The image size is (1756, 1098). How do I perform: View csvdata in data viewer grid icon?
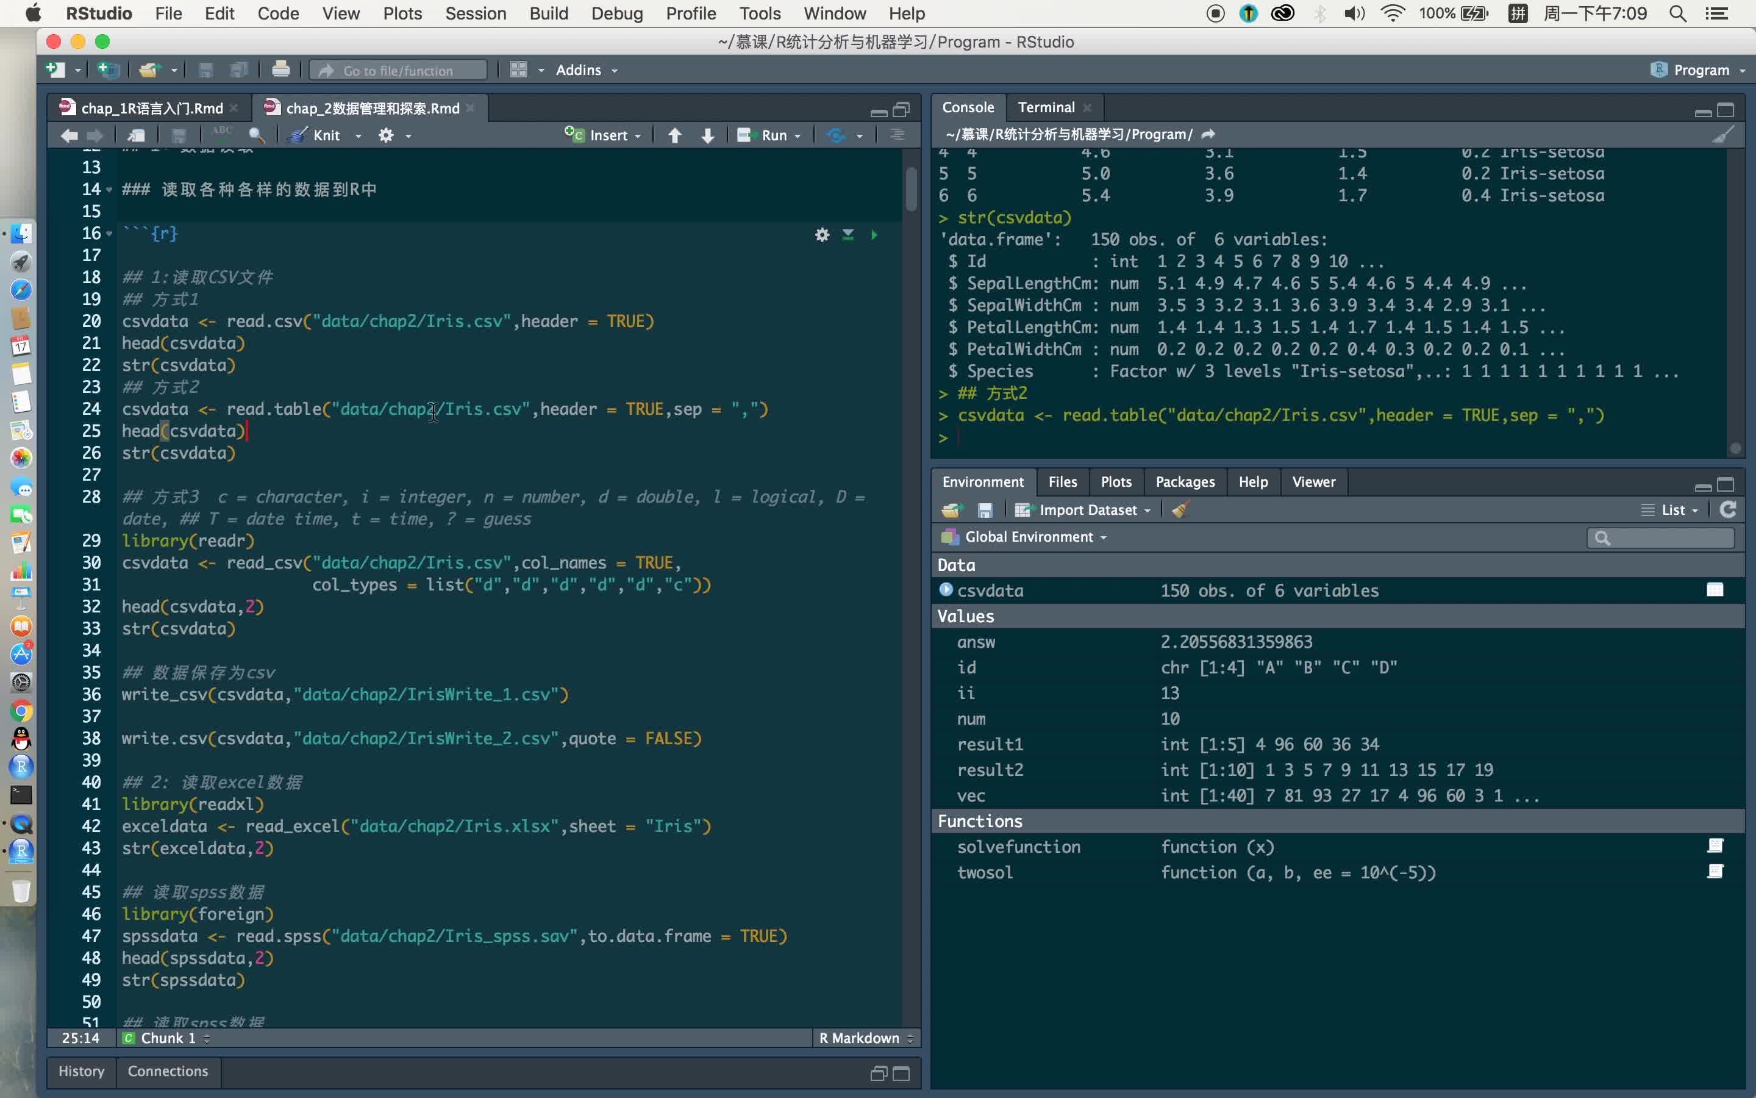[1715, 590]
